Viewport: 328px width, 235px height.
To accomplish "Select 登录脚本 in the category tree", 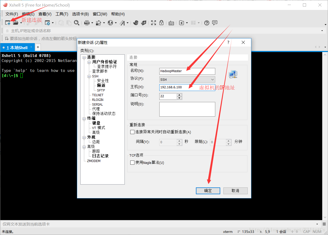I will tap(100, 71).
